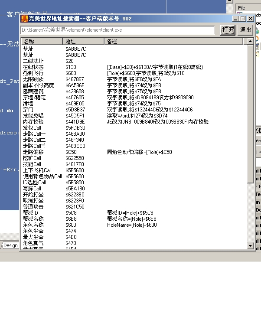Click the background editor scrollbar up arrow
The image size is (261, 310).
tap(230, 2)
